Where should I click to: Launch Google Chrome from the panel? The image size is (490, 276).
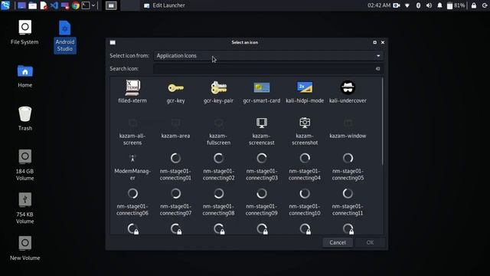point(75,5)
